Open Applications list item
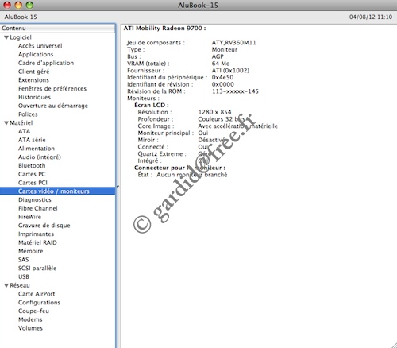 click(x=36, y=54)
